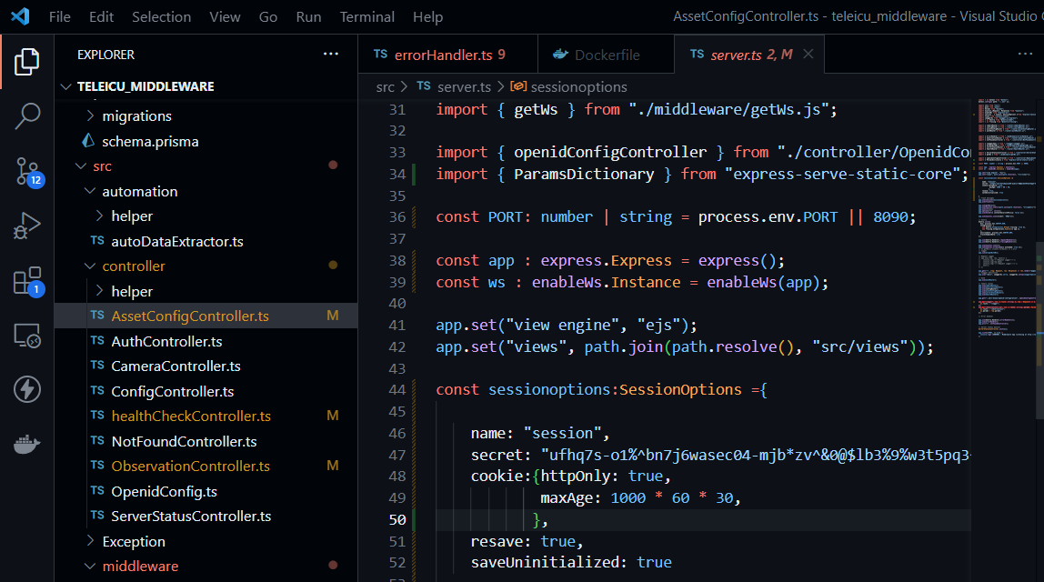Switch to the Dockerfile tab
This screenshot has height=582, width=1044.
[607, 55]
